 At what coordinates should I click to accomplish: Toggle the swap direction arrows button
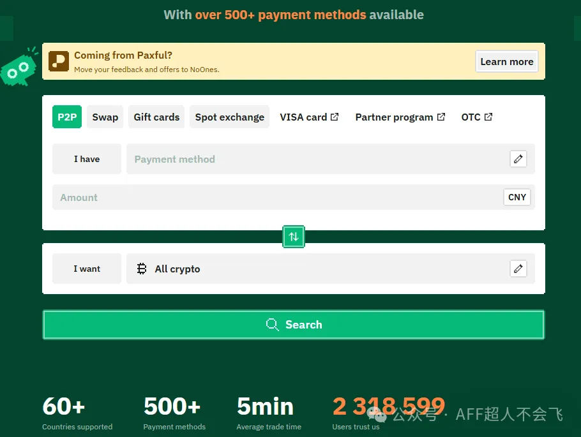pyautogui.click(x=294, y=237)
